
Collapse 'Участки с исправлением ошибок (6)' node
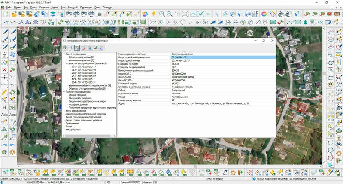[x=67, y=64]
